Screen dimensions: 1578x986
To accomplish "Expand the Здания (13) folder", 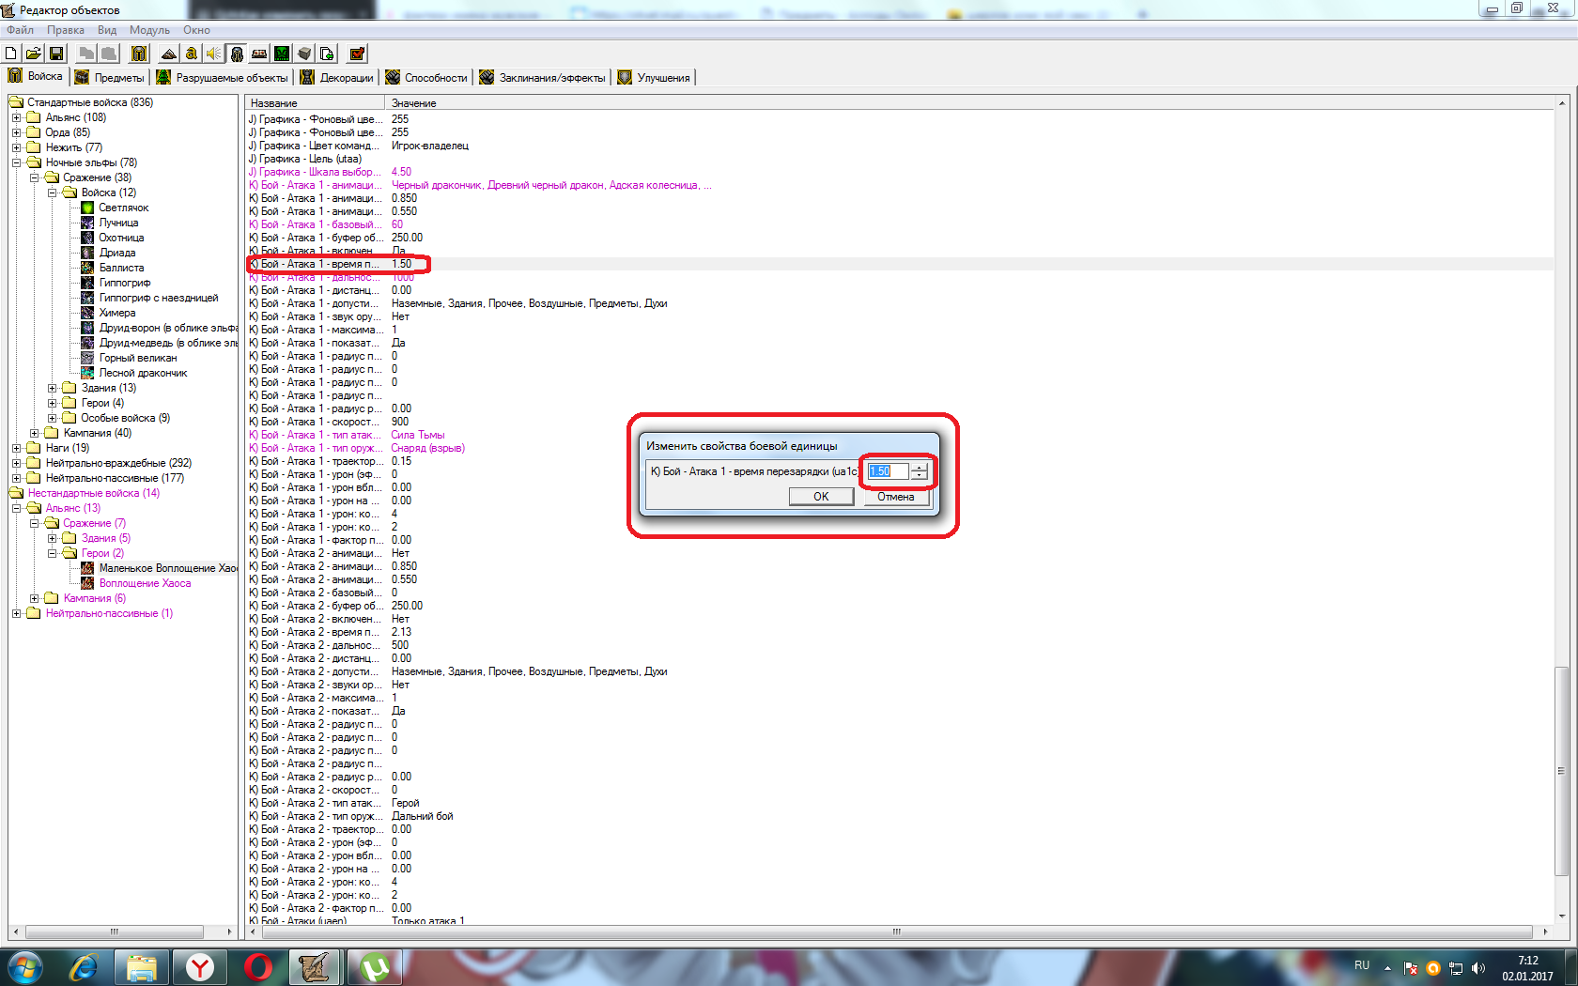I will pyautogui.click(x=53, y=388).
